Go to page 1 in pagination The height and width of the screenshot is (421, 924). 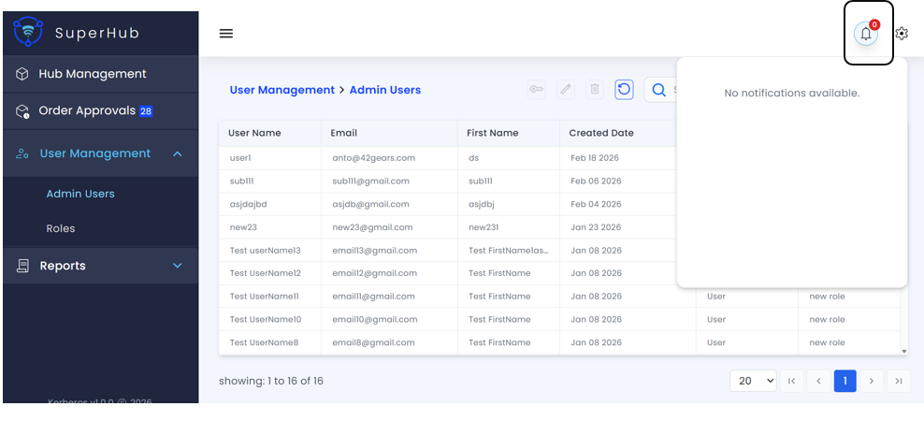tap(845, 381)
